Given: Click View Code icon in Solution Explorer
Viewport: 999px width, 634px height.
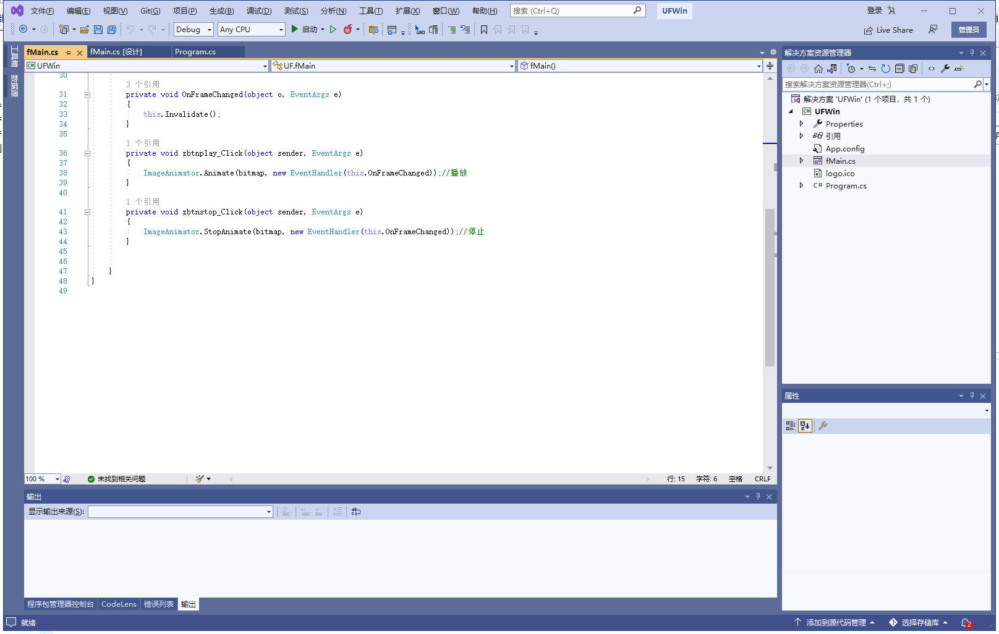Looking at the screenshot, I should (x=932, y=69).
